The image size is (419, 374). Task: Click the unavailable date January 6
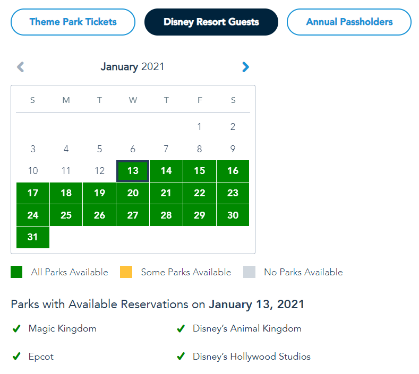click(133, 149)
